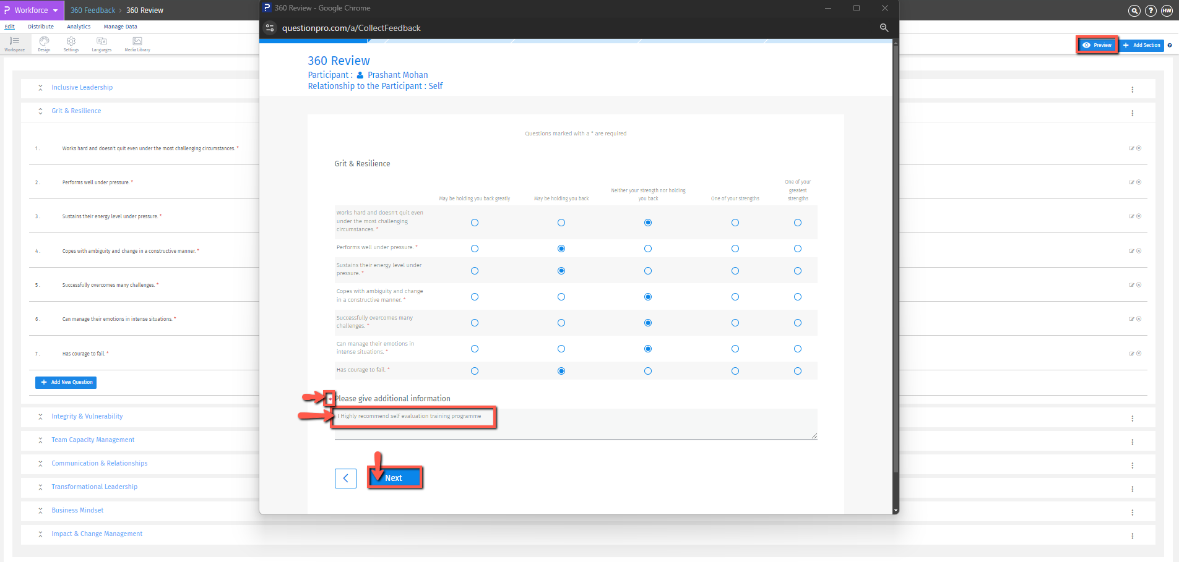Screen dimensions: 1179x562
Task: Open the help question mark icon
Action: 1151,11
